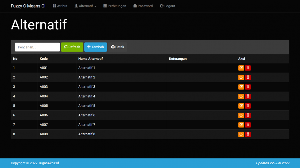Click the edit icon for Alternatif 1

[x=241, y=68]
